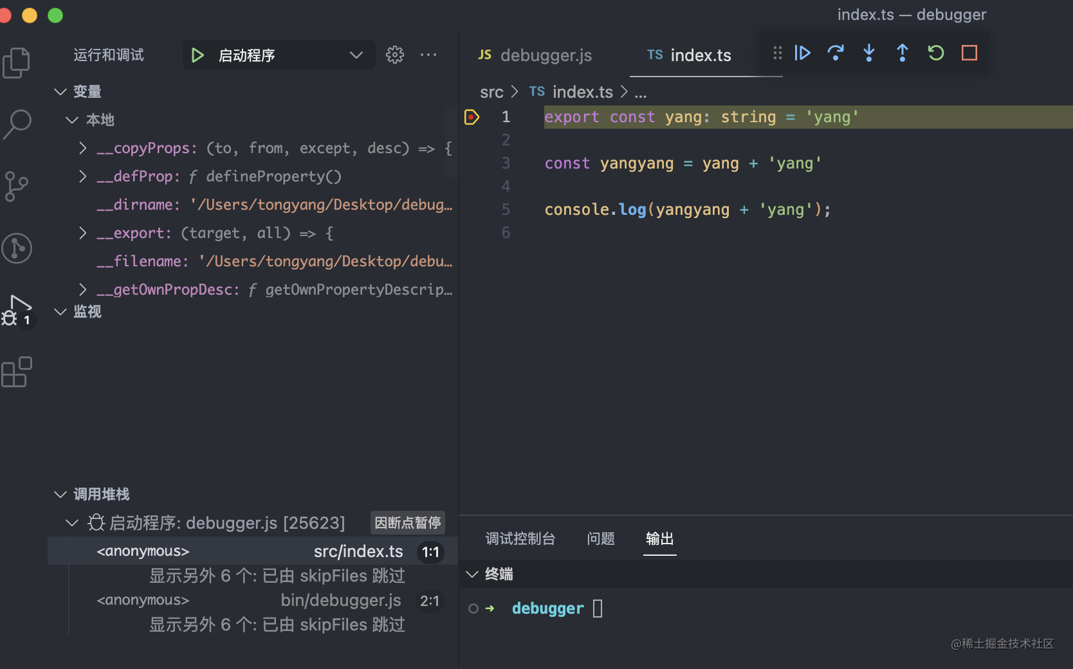Image resolution: width=1073 pixels, height=669 pixels.
Task: Restart the debugging session
Action: (x=936, y=53)
